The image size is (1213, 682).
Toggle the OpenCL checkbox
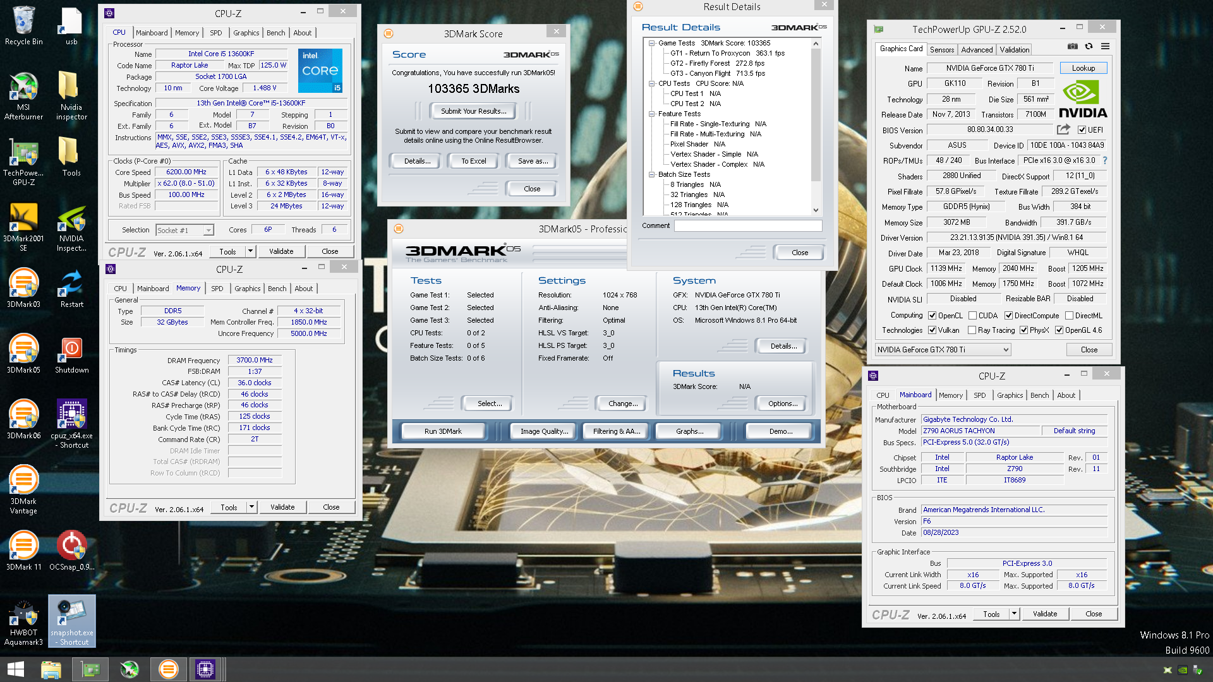(932, 316)
